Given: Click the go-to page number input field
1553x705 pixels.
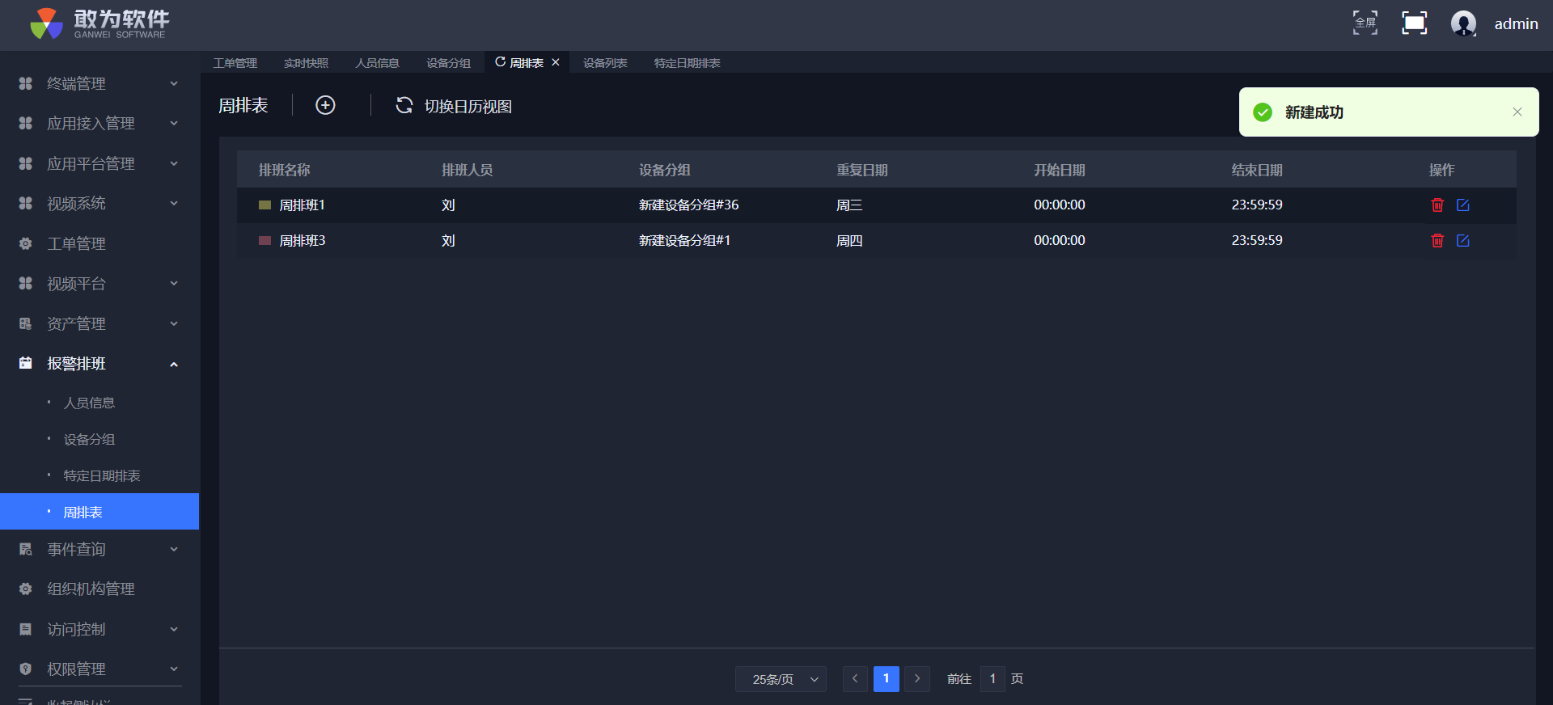Looking at the screenshot, I should [x=992, y=679].
